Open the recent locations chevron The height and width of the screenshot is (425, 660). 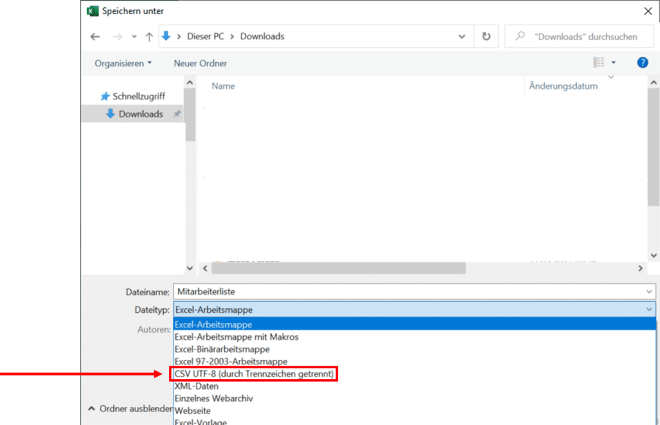[134, 37]
